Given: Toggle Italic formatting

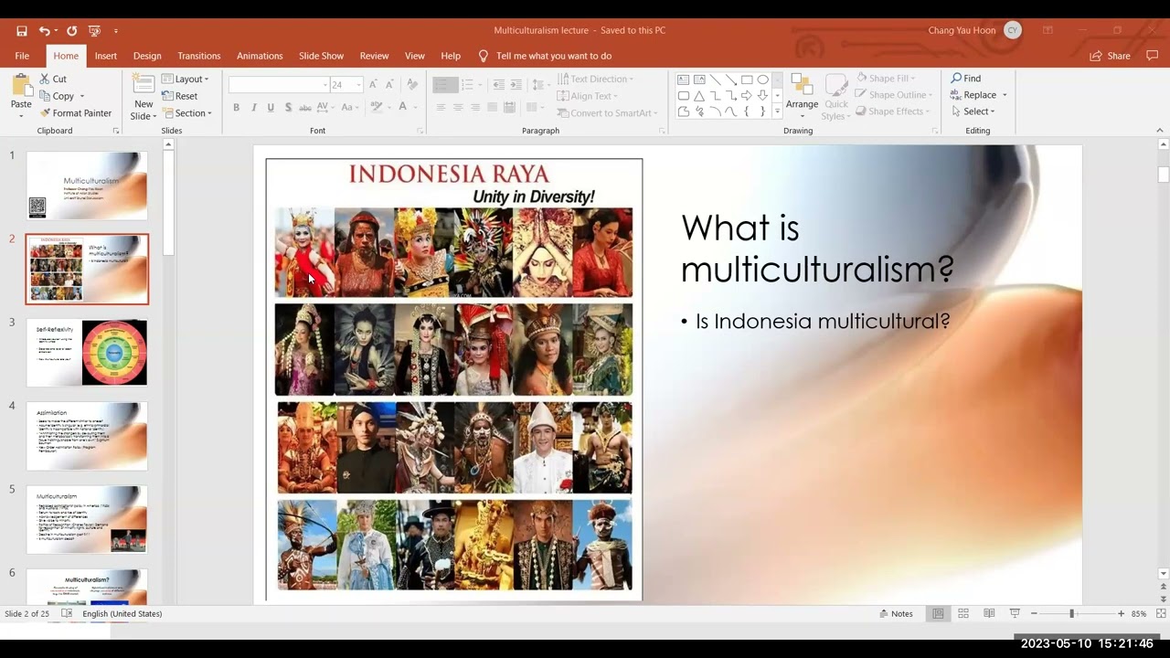Looking at the screenshot, I should coord(253,107).
